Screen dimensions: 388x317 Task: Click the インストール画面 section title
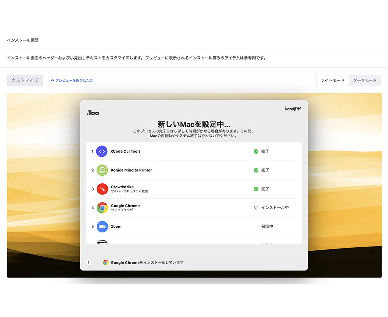point(22,40)
